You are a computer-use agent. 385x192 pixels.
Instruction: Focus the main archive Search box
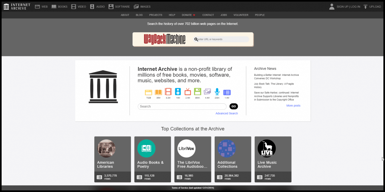coord(182,107)
